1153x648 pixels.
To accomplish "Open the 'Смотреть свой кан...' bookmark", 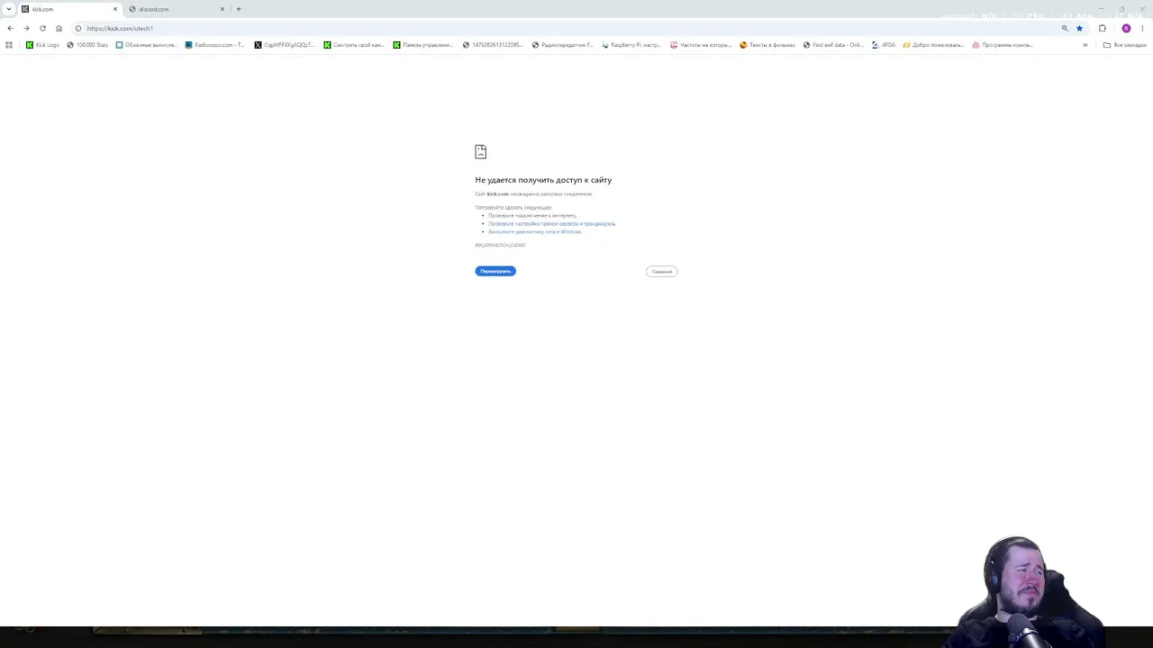I will [354, 45].
